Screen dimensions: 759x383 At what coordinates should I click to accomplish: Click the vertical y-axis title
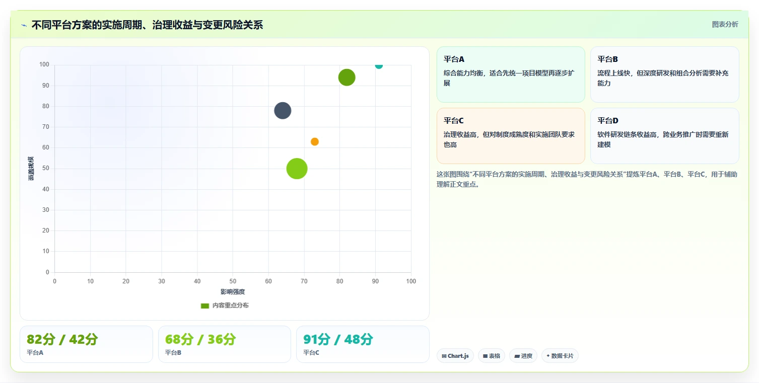click(x=31, y=169)
